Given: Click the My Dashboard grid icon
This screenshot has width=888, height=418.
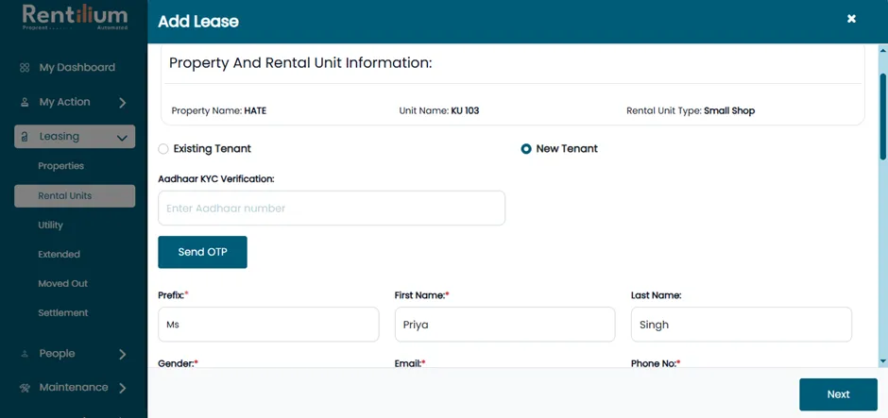Looking at the screenshot, I should (25, 67).
